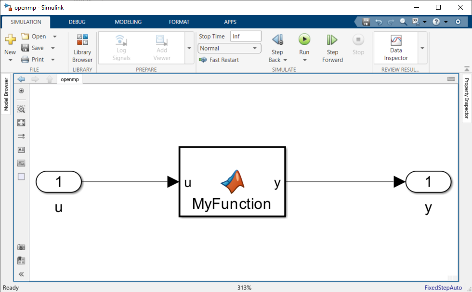Collapse the palette with double chevron
The image size is (472, 292).
(x=21, y=274)
